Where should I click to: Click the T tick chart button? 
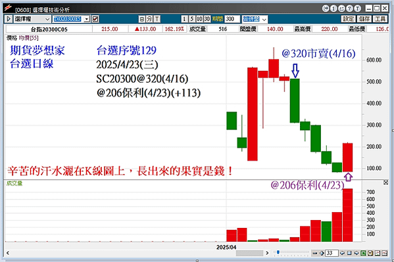coord(157,19)
